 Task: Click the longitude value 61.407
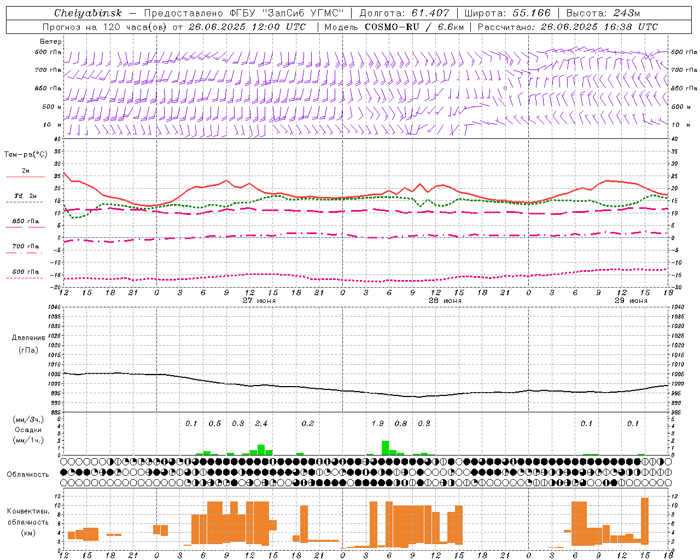430,13
